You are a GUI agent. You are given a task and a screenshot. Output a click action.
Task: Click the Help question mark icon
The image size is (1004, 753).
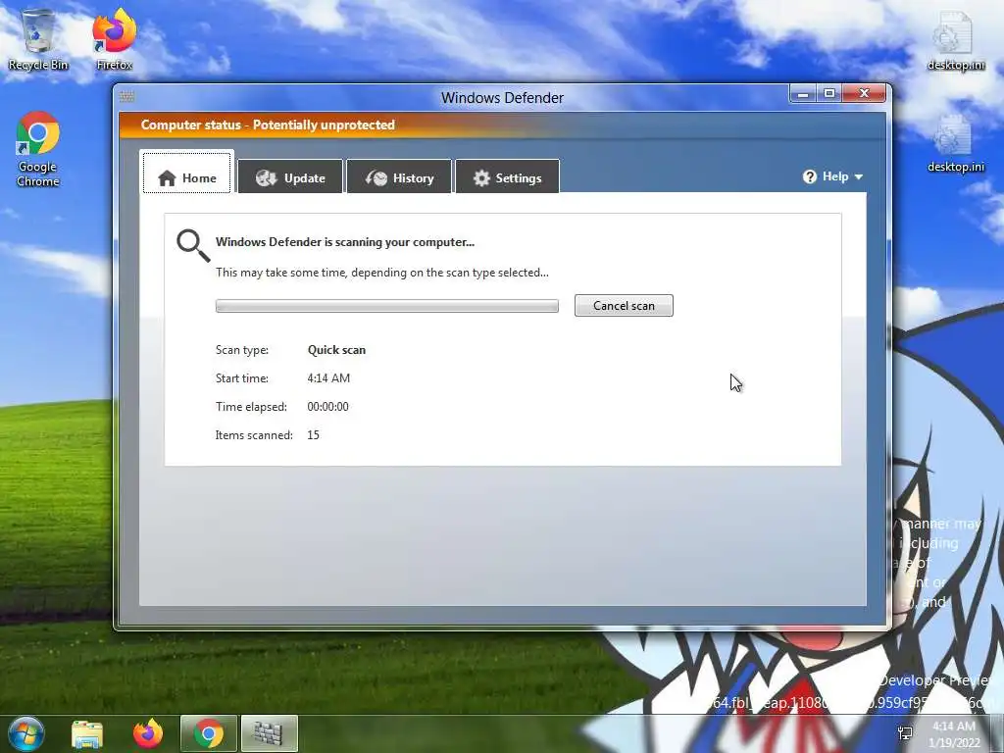coord(809,176)
